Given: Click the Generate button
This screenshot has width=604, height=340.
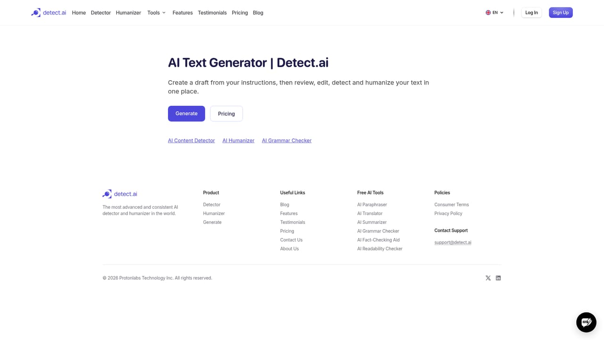Looking at the screenshot, I should [x=186, y=114].
